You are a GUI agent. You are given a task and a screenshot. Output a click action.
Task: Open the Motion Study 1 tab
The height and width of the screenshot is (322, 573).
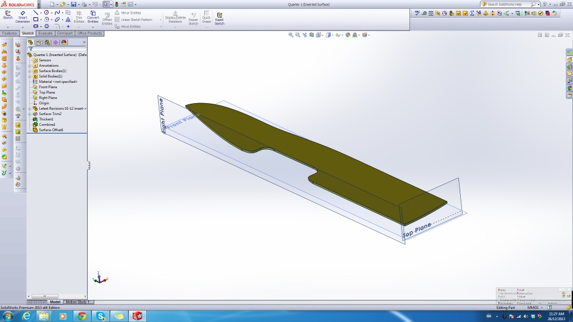point(78,302)
